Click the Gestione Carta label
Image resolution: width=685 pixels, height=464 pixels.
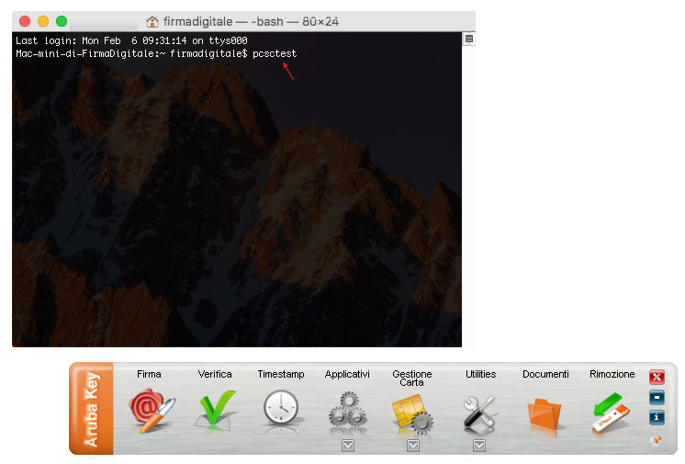coord(412,379)
